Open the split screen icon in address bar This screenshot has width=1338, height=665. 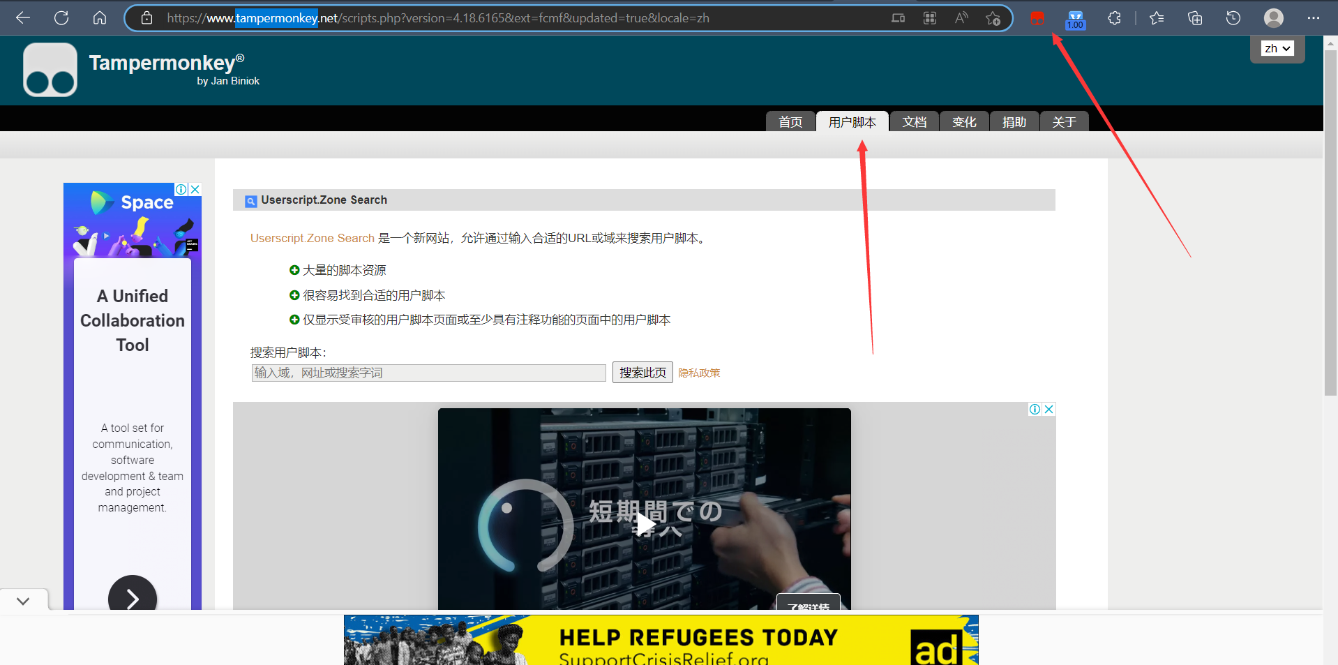899,18
